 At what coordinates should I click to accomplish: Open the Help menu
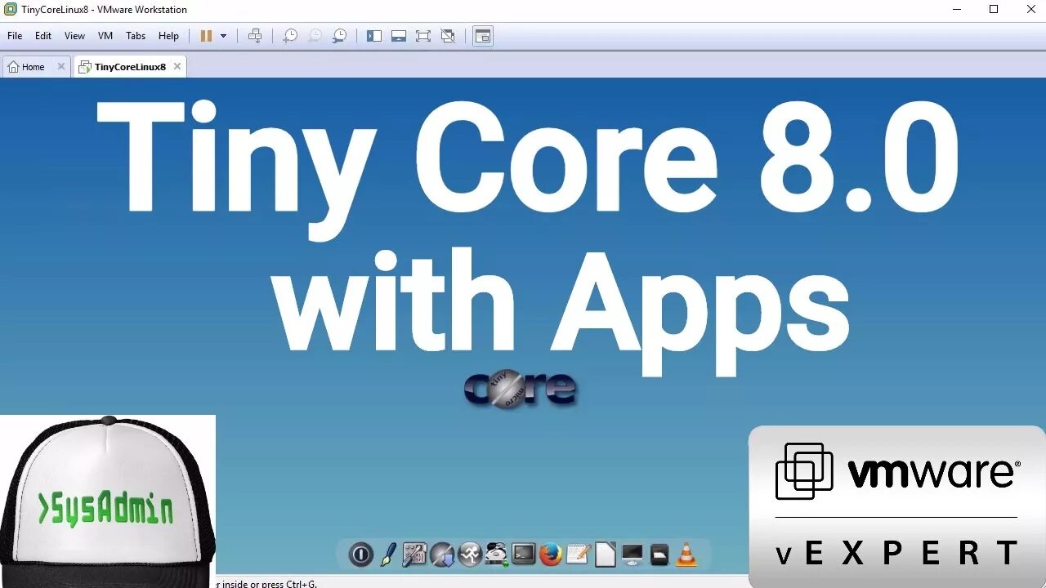pos(168,36)
